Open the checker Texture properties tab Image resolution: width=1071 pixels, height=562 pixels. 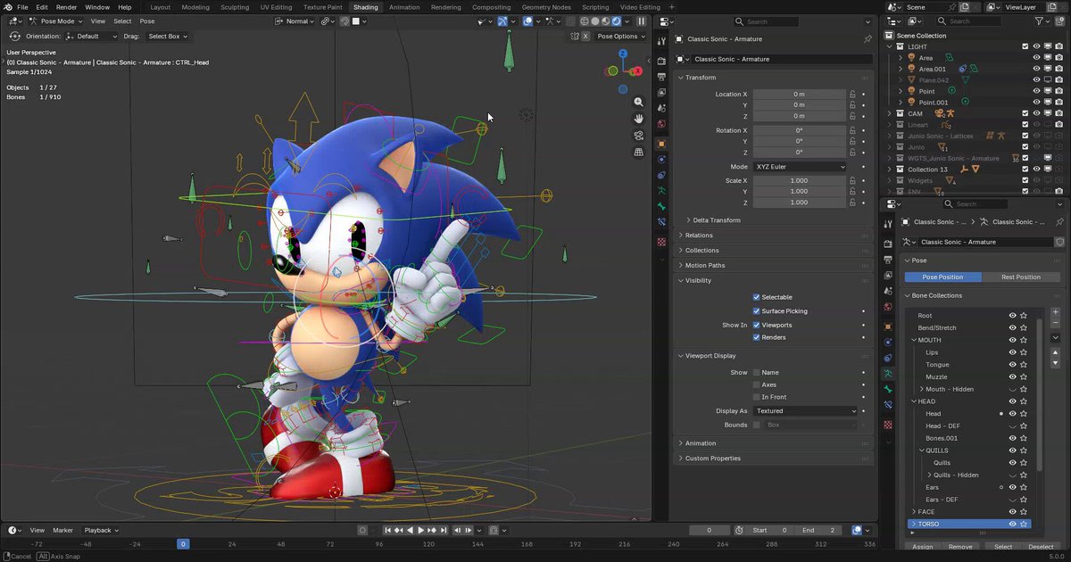coord(661,242)
